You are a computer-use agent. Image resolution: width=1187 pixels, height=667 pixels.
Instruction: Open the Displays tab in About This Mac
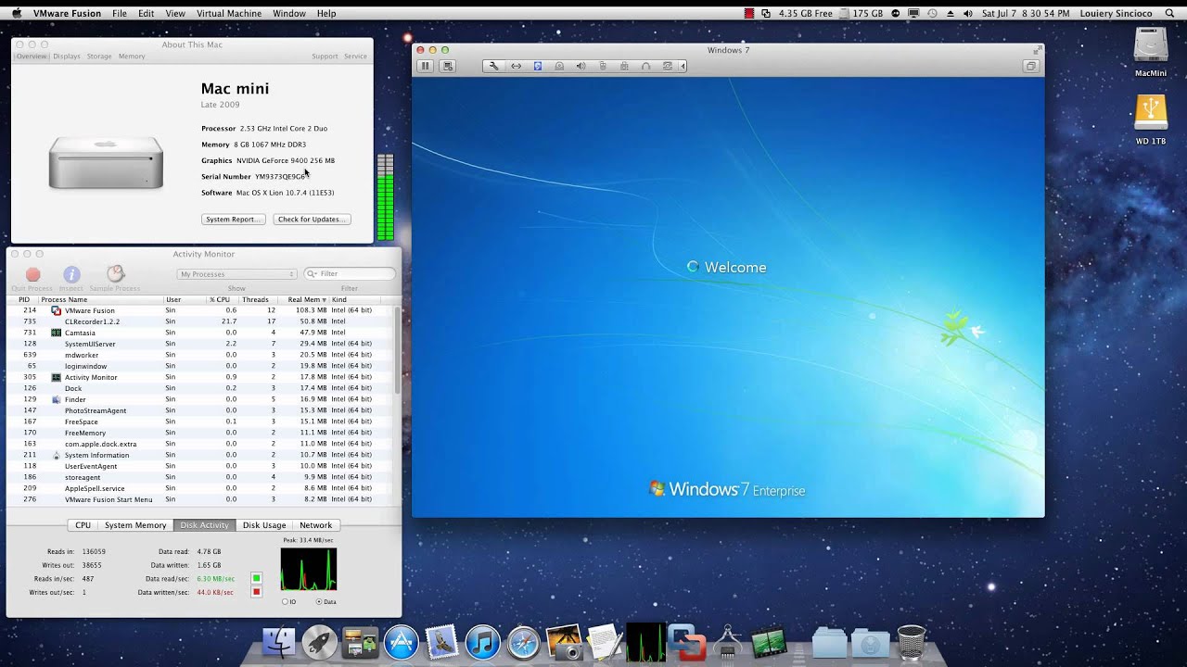(x=67, y=57)
